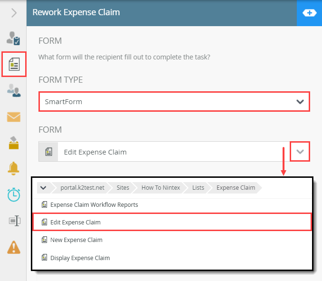Open the deadline clock icon

click(x=14, y=194)
